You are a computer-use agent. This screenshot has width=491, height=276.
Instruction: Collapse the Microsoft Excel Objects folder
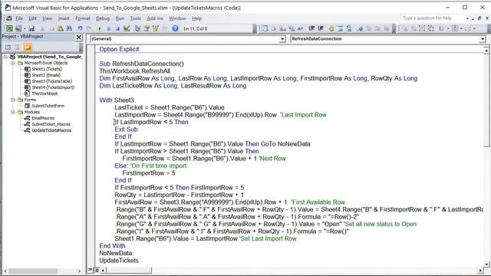[13, 63]
